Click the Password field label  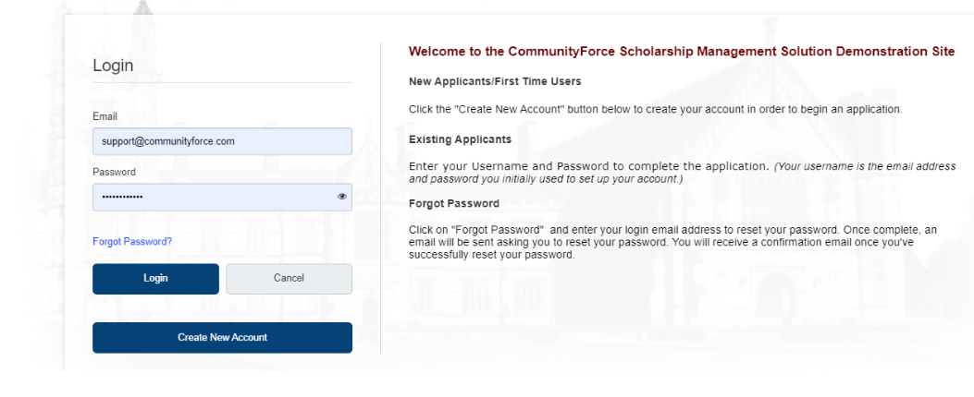pos(115,172)
